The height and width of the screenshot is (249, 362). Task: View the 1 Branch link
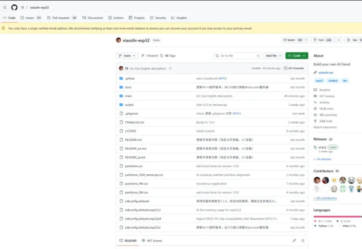(x=149, y=56)
